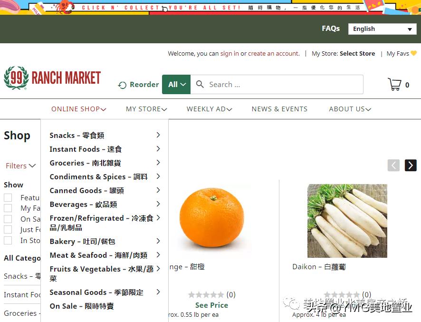Screen dimensions: 421x322
Task: Click the sign in link
Action: point(230,53)
